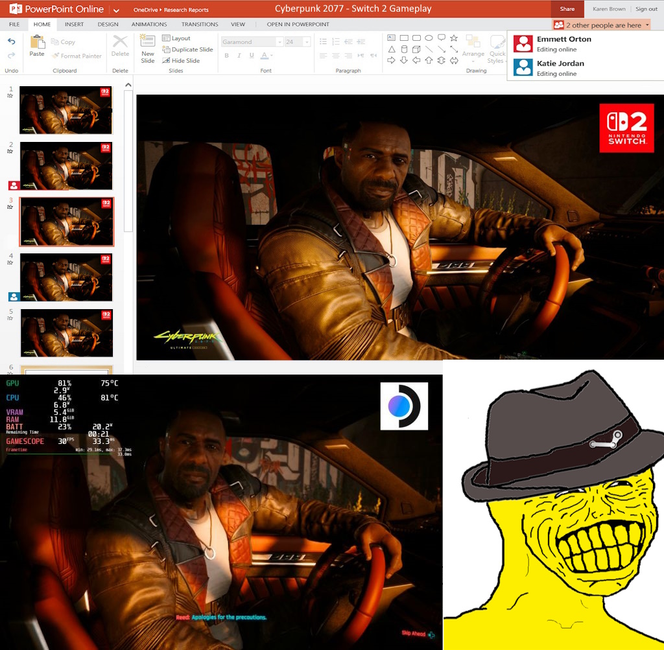Paste from clipboard
Screen dimensions: 664x650
37,46
